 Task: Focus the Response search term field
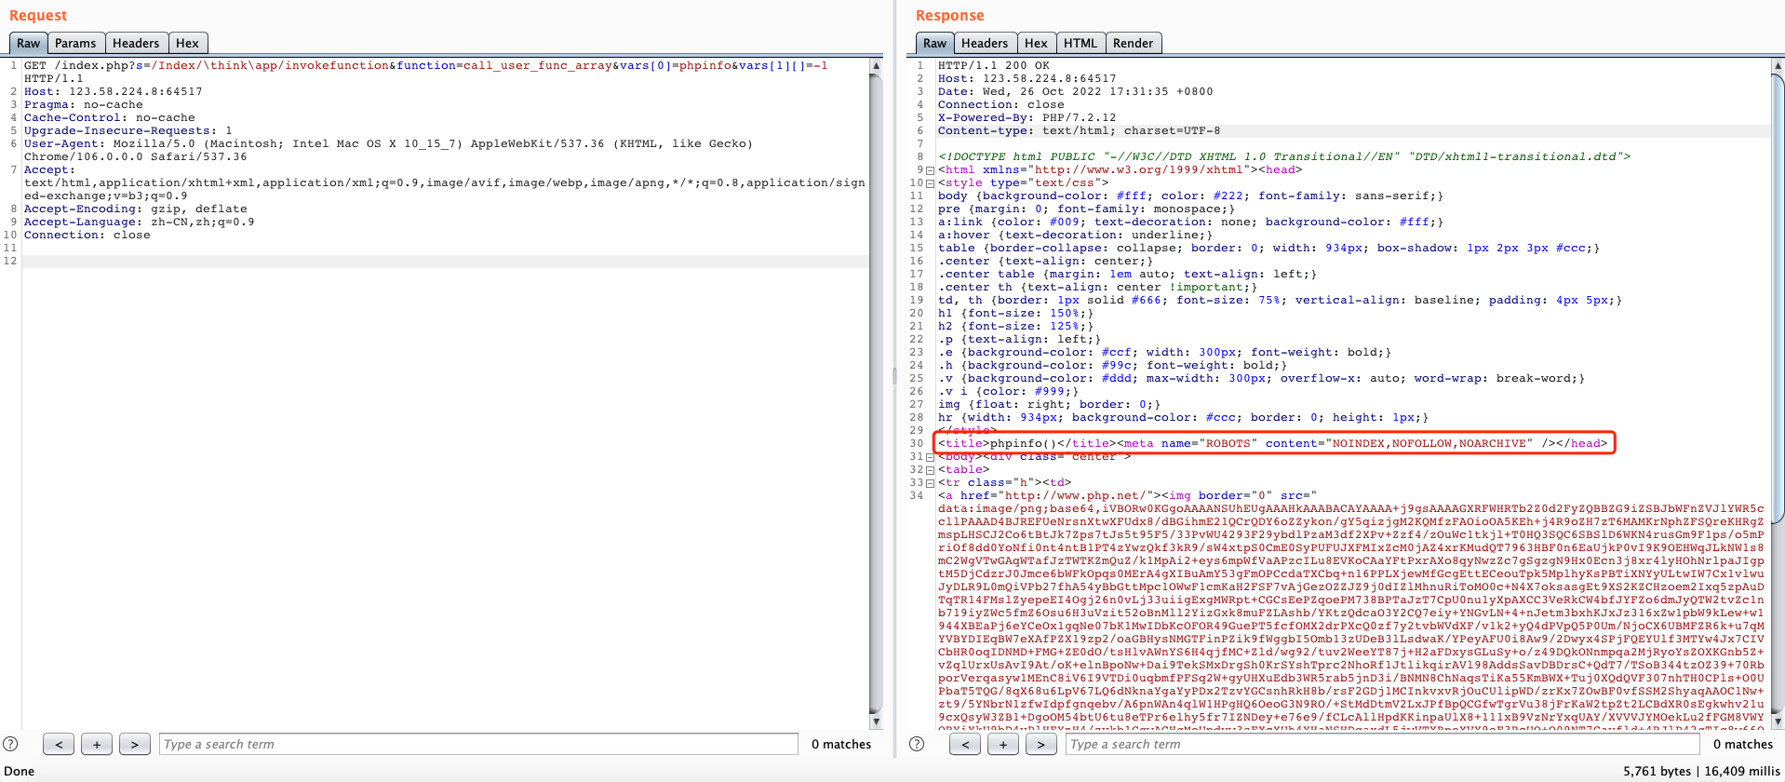point(1384,744)
